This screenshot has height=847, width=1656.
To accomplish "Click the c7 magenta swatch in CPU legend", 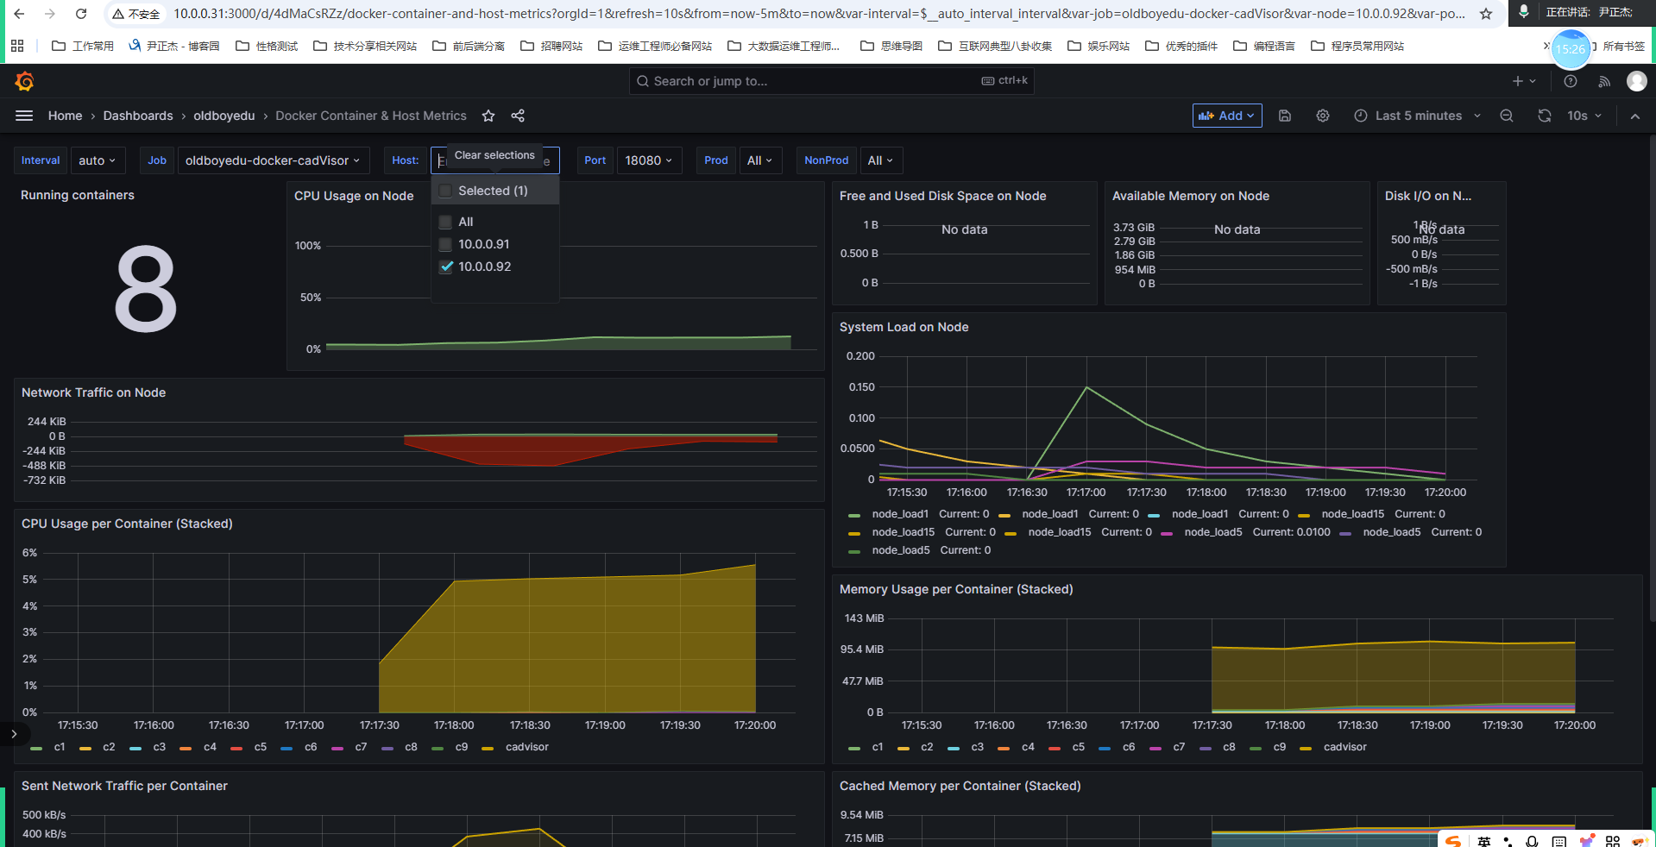I will click(337, 748).
